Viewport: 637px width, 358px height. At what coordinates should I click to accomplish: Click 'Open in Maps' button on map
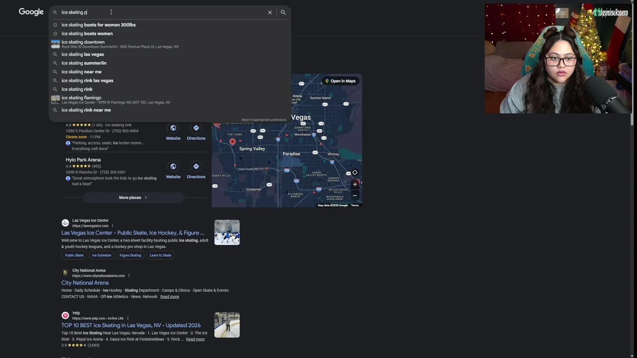point(340,81)
